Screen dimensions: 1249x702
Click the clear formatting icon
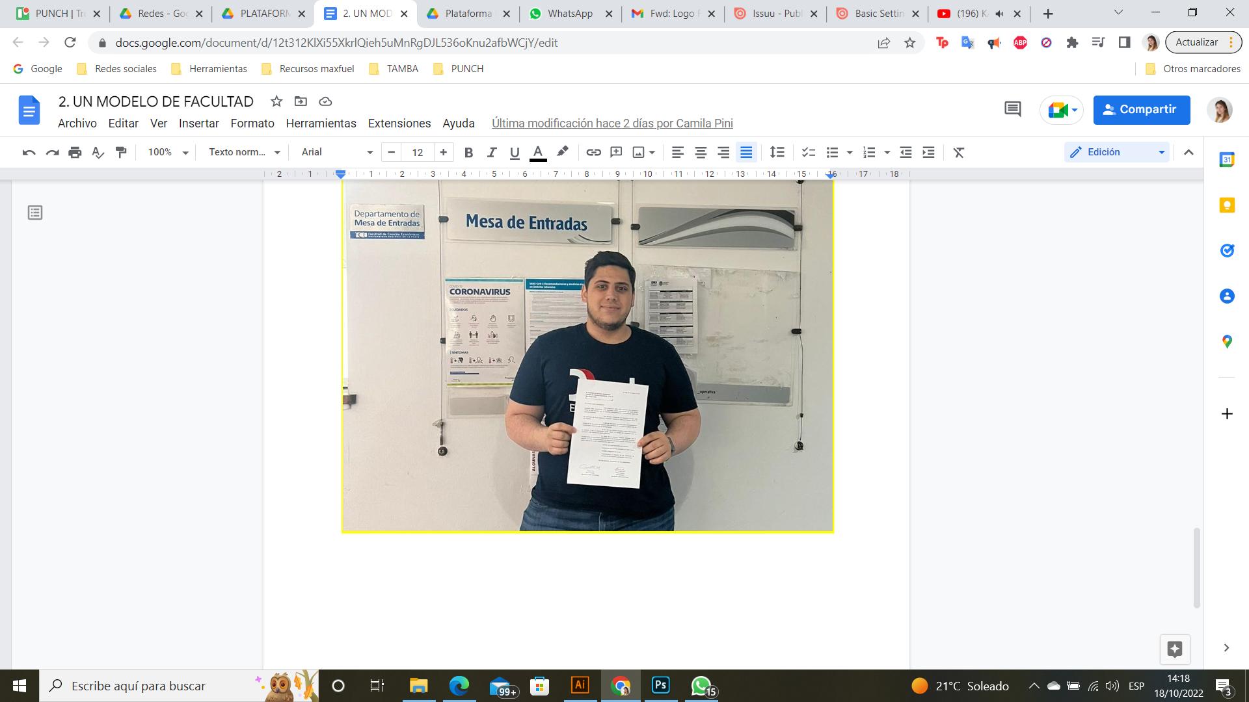[958, 152]
